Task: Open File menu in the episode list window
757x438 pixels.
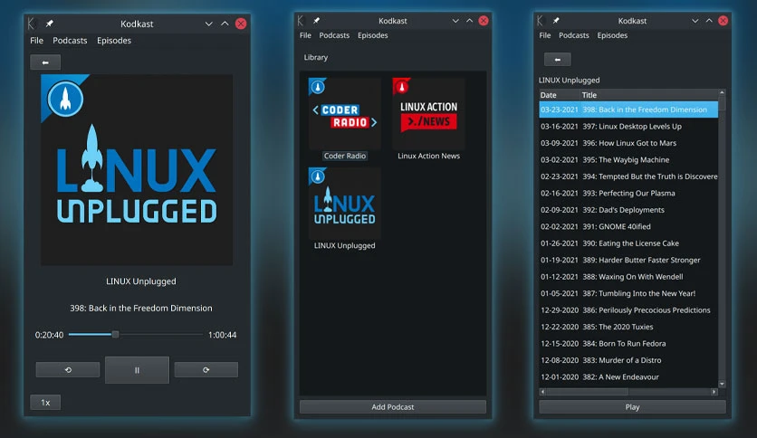Action: click(x=544, y=35)
